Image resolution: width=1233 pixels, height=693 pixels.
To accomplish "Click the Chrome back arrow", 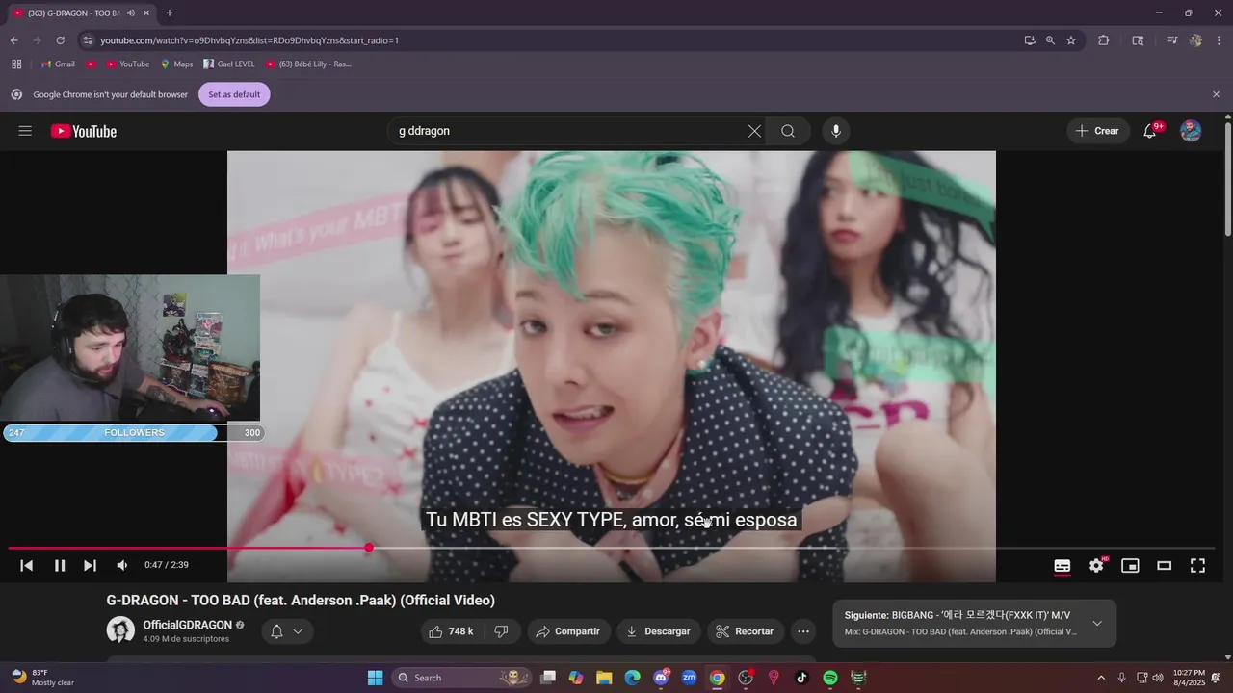I will coord(13,40).
